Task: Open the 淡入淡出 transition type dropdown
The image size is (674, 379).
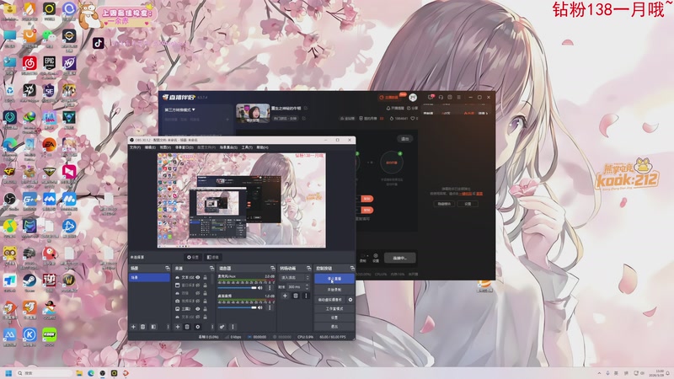Action: point(294,278)
